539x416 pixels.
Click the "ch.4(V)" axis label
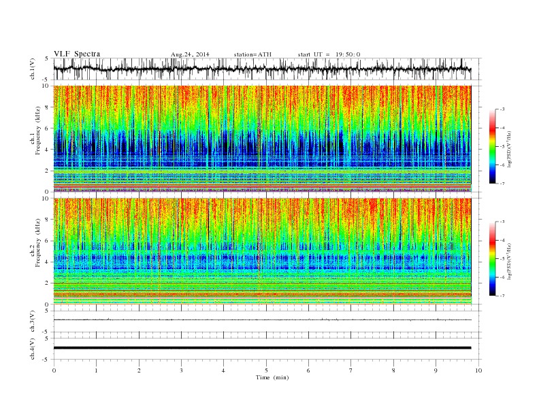click(x=33, y=349)
